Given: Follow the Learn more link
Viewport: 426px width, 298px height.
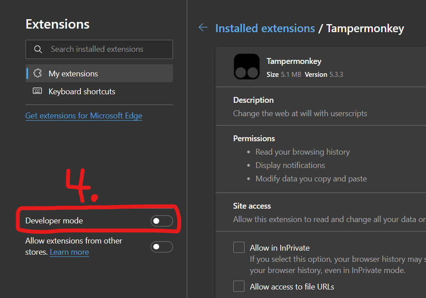Looking at the screenshot, I should click(x=69, y=252).
